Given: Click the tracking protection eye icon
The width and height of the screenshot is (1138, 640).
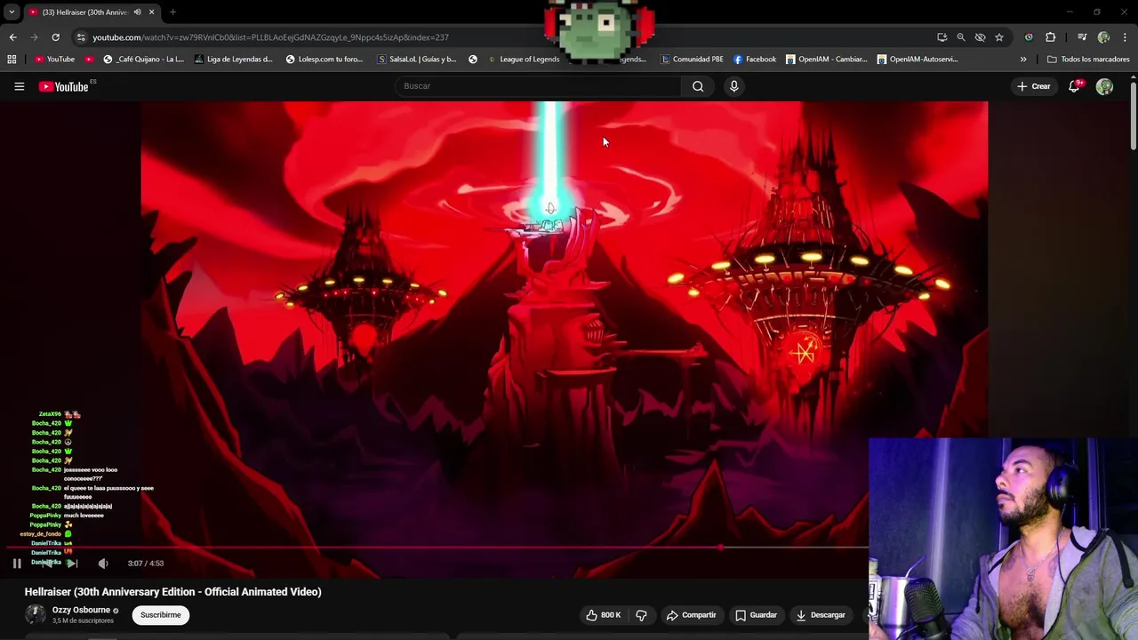Looking at the screenshot, I should 980,37.
